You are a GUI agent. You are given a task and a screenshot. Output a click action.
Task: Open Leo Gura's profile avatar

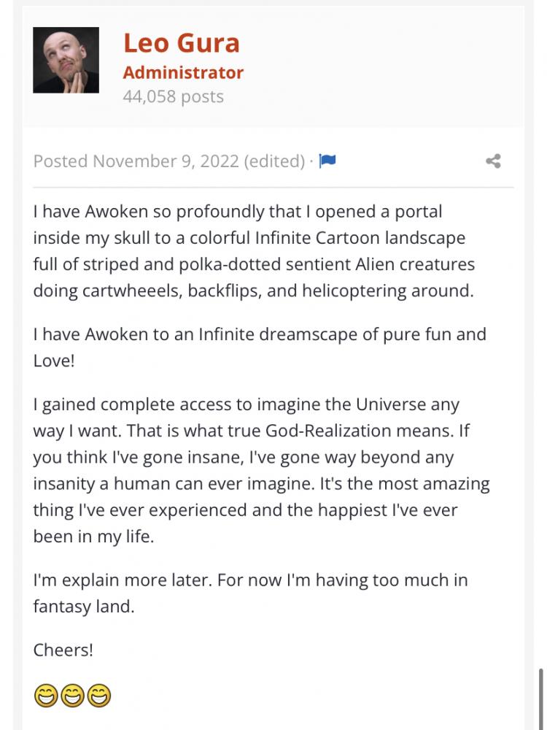pos(66,60)
